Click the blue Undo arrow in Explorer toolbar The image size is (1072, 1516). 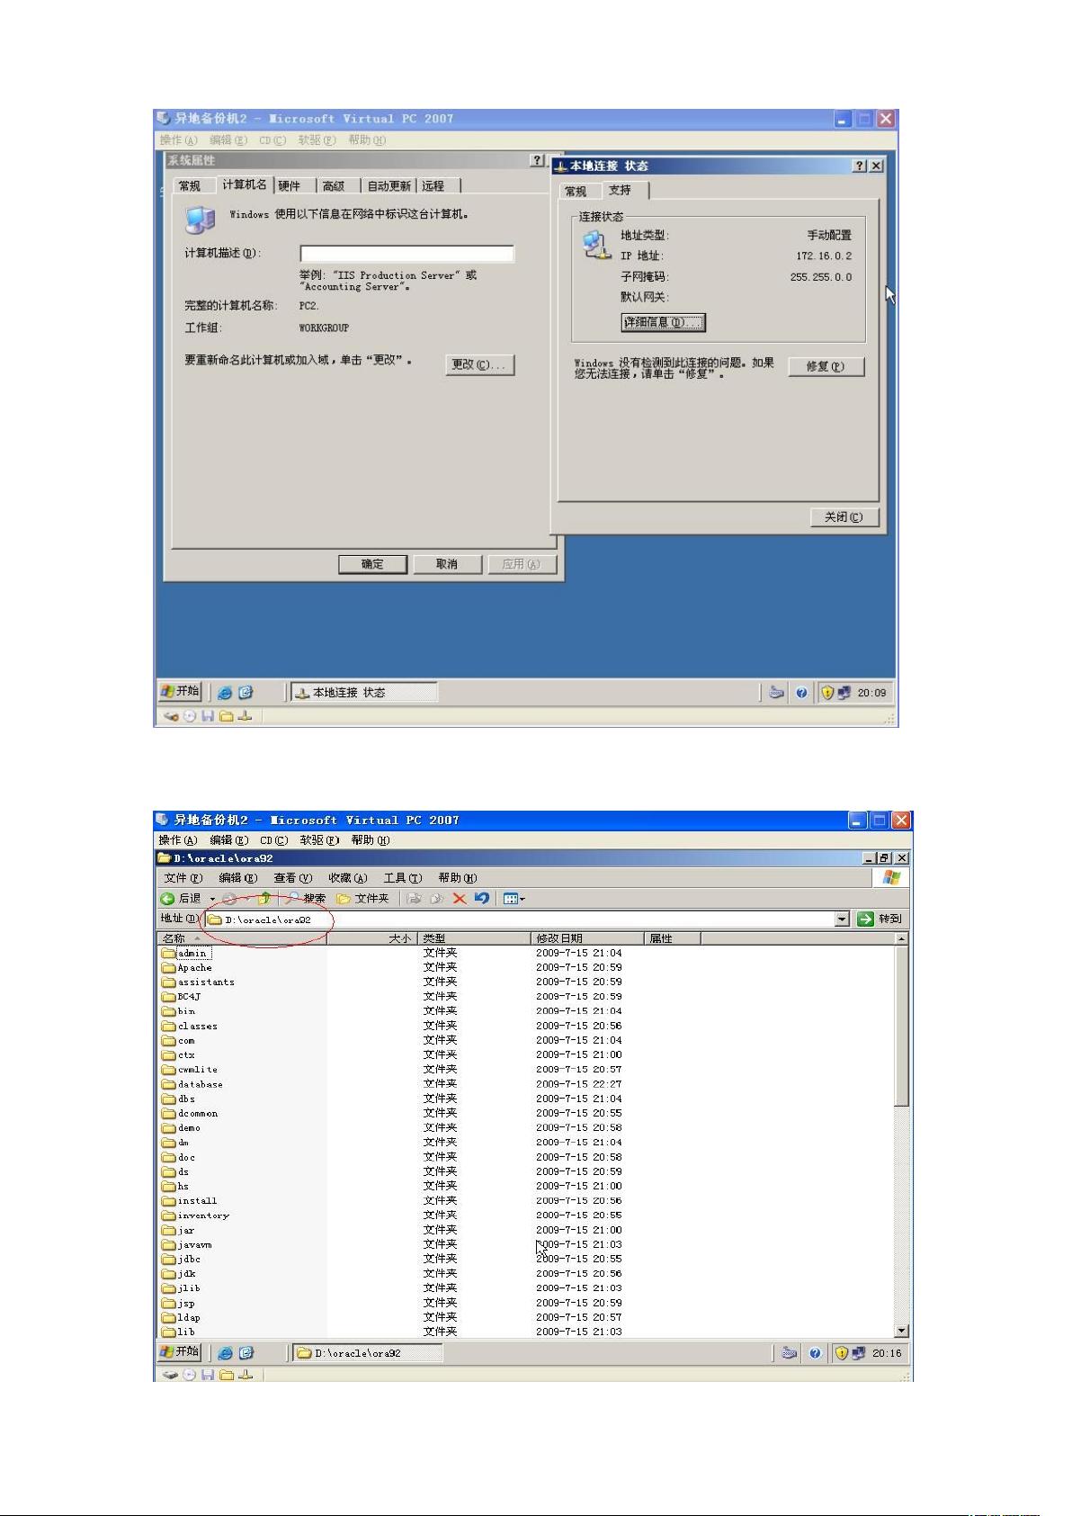(482, 899)
